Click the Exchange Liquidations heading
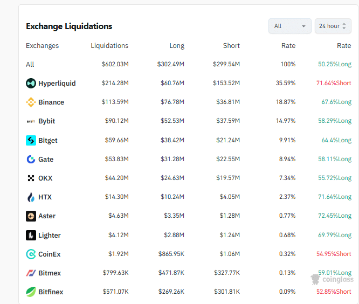 click(69, 26)
